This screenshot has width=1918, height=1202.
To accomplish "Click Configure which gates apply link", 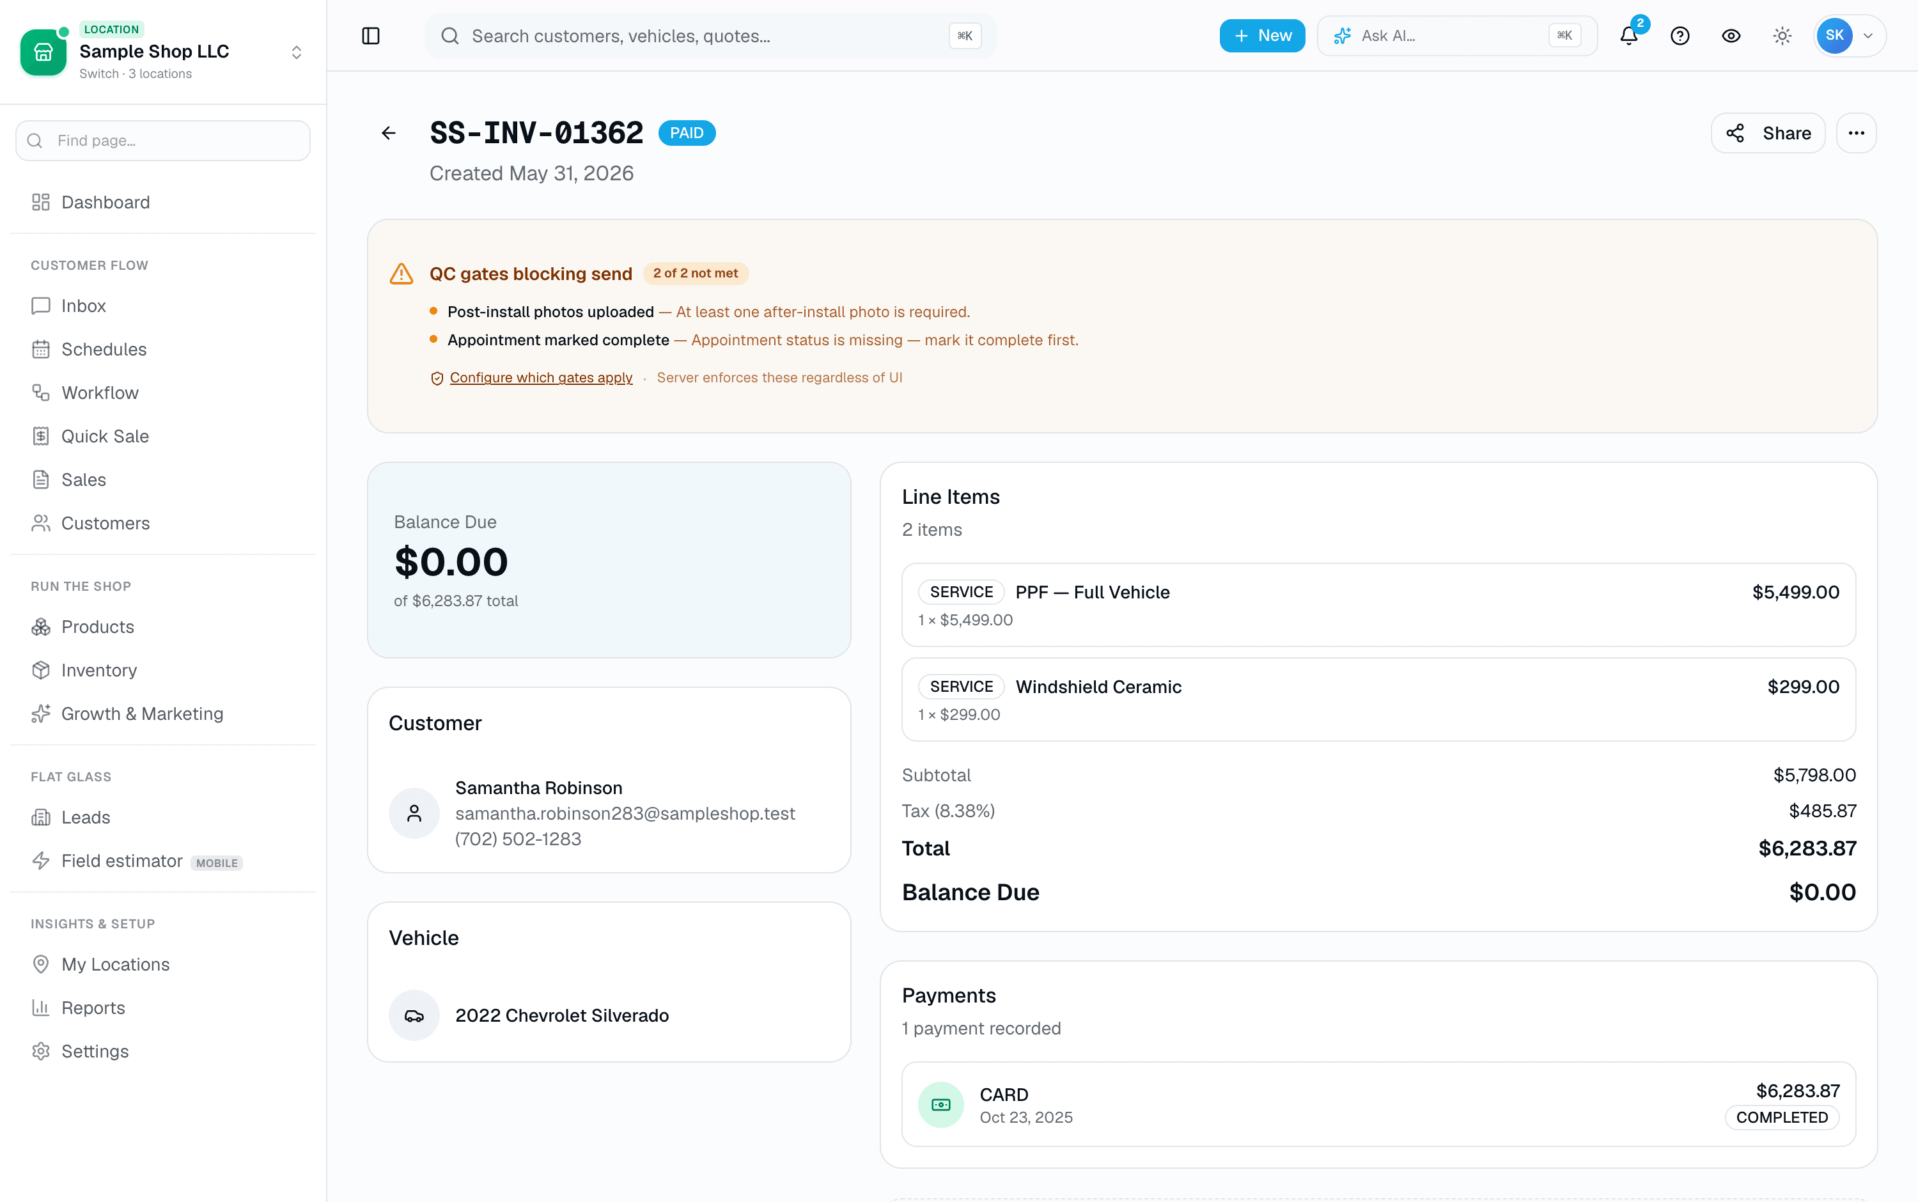I will (540, 378).
